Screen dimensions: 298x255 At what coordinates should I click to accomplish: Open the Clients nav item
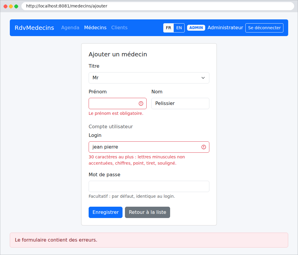(x=119, y=28)
